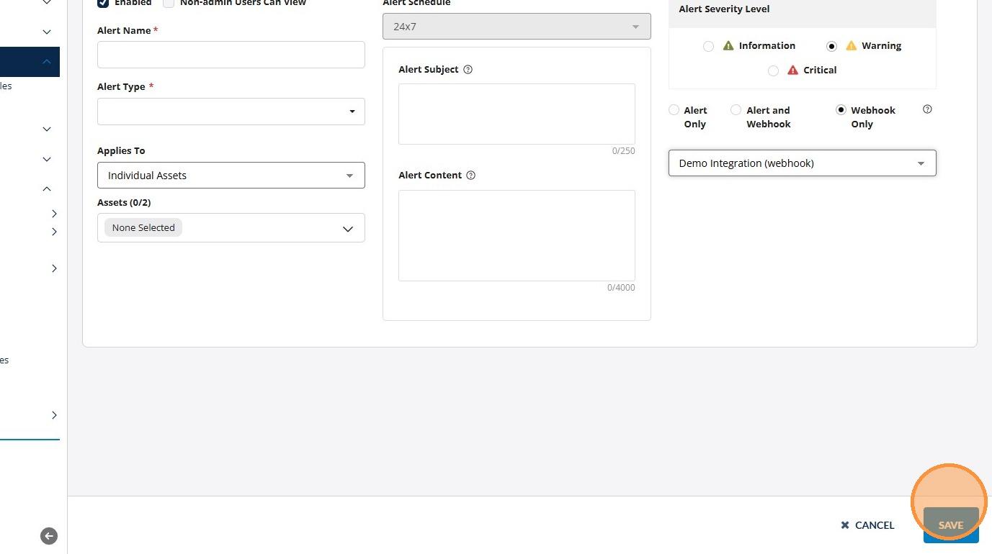Click the Alert Severity Level heading
Image resolution: width=992 pixels, height=554 pixels.
(x=724, y=9)
